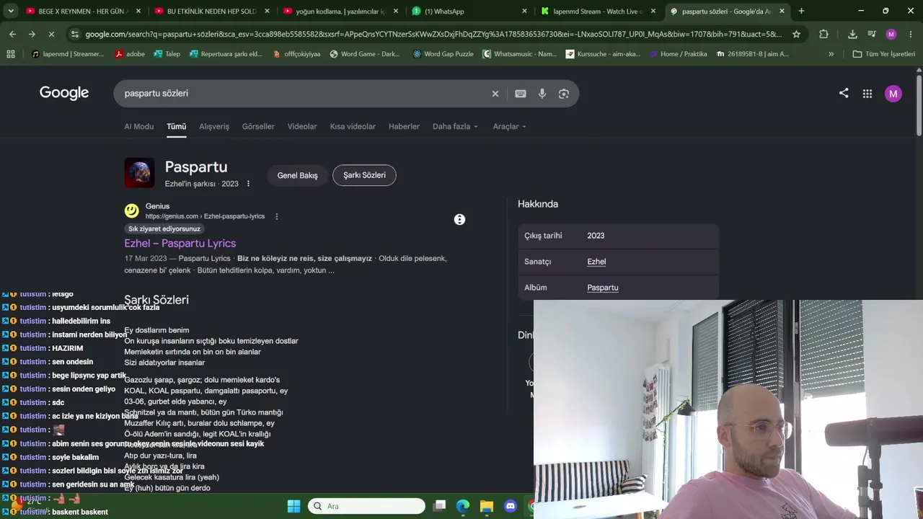Screen dimensions: 923x519
Task: View site information for google.com
Action: click(x=74, y=34)
